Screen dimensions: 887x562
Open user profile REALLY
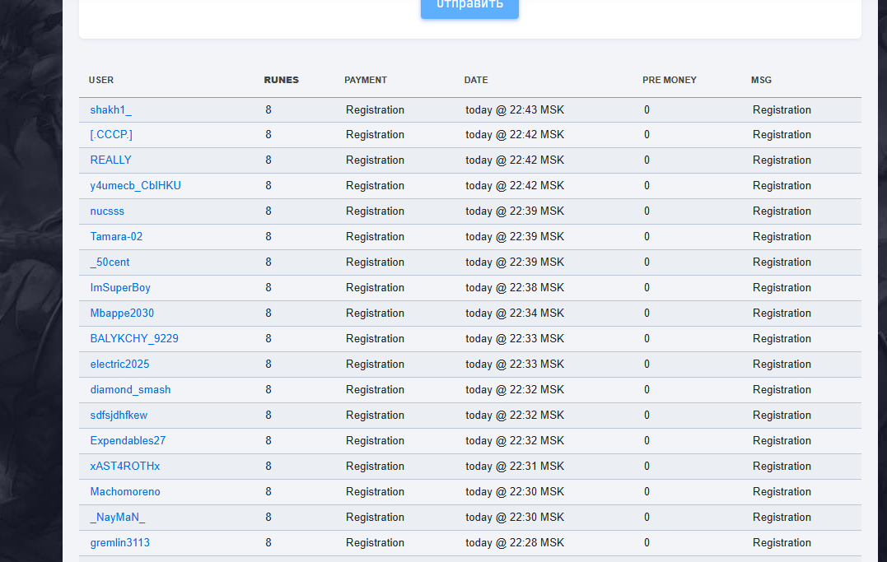[111, 160]
